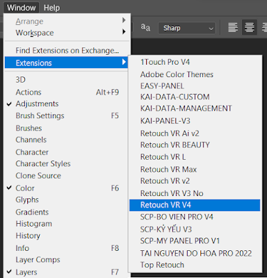Open the Sharp anti-aliasing dropdown
The width and height of the screenshot is (267, 278).
pos(187,28)
